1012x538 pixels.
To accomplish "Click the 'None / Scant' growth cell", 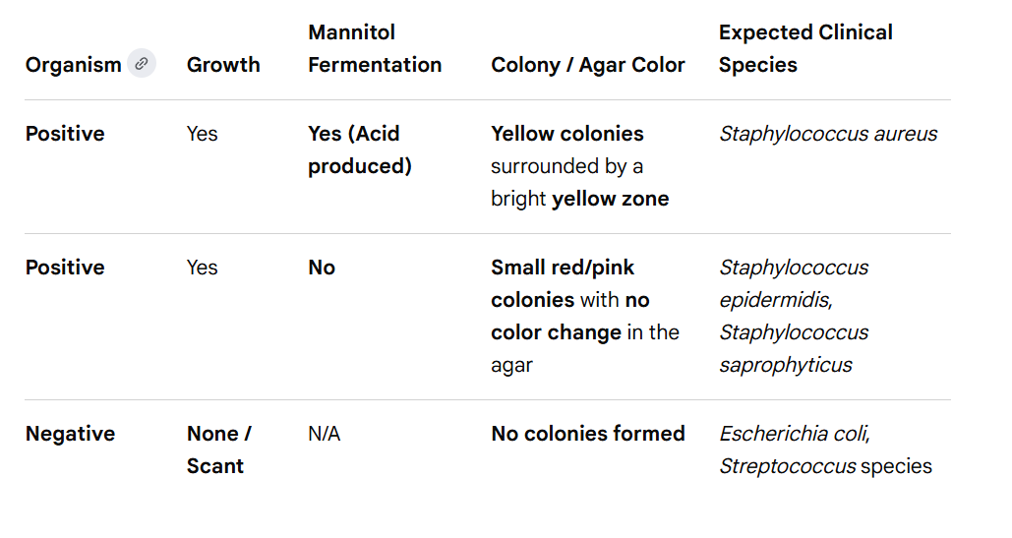I will (x=218, y=449).
